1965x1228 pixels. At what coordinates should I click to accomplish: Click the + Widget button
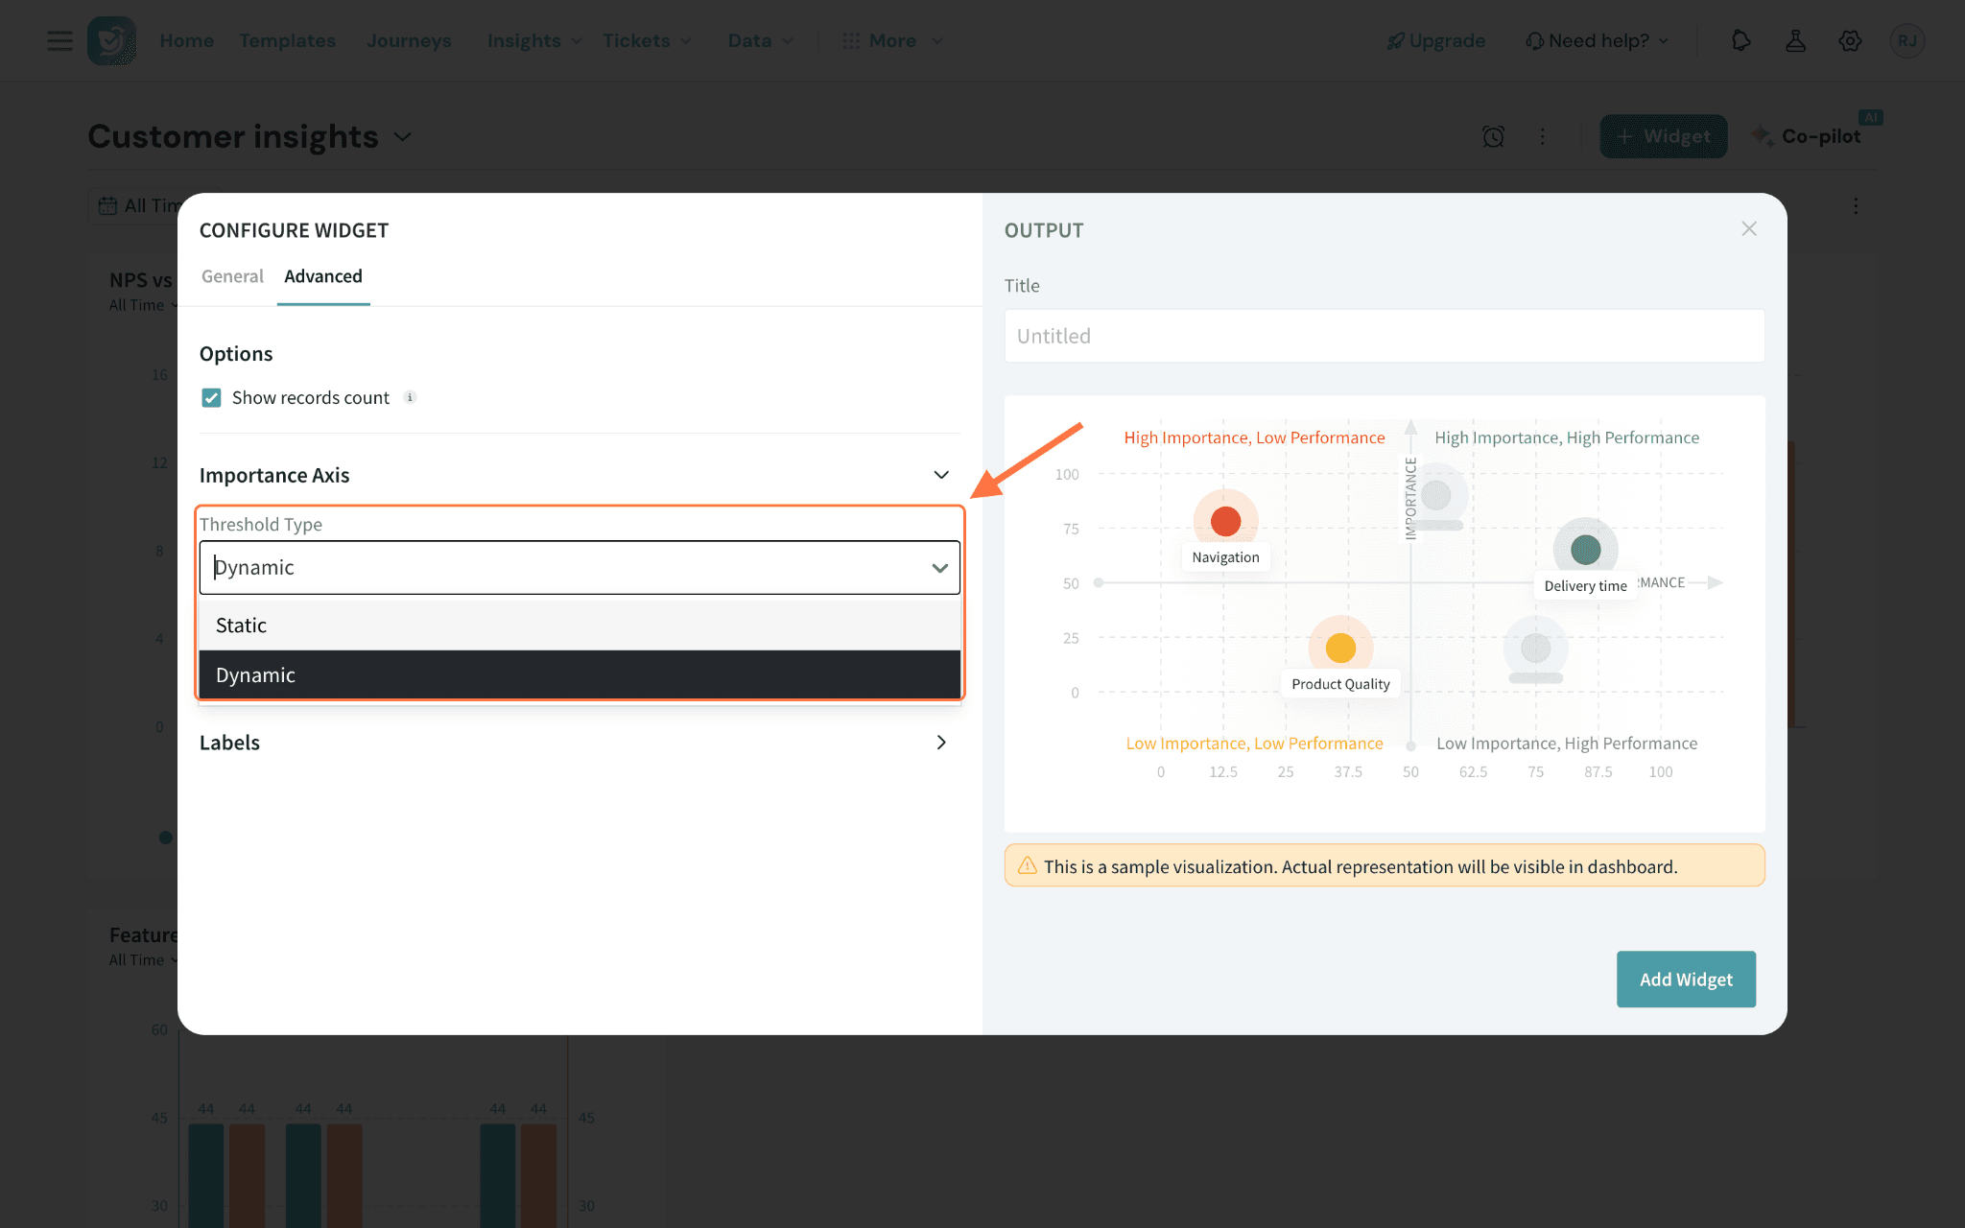tap(1663, 136)
